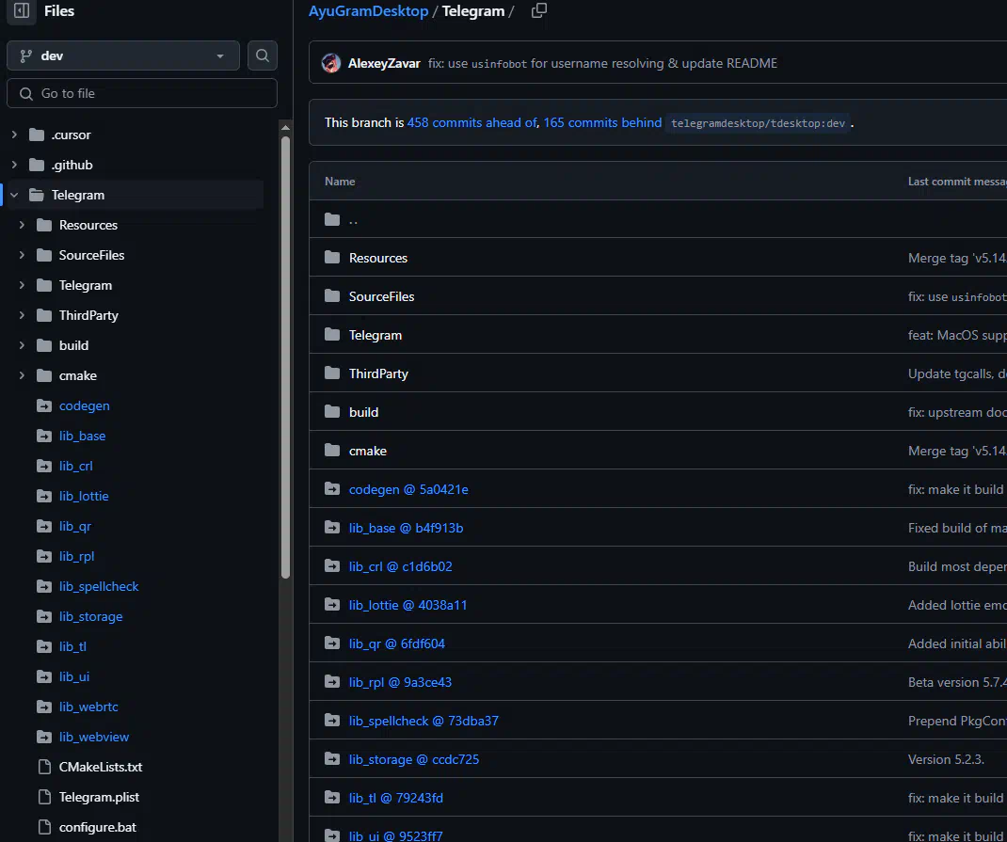Open lib_storage @ ccdc725 submodule link

[413, 759]
